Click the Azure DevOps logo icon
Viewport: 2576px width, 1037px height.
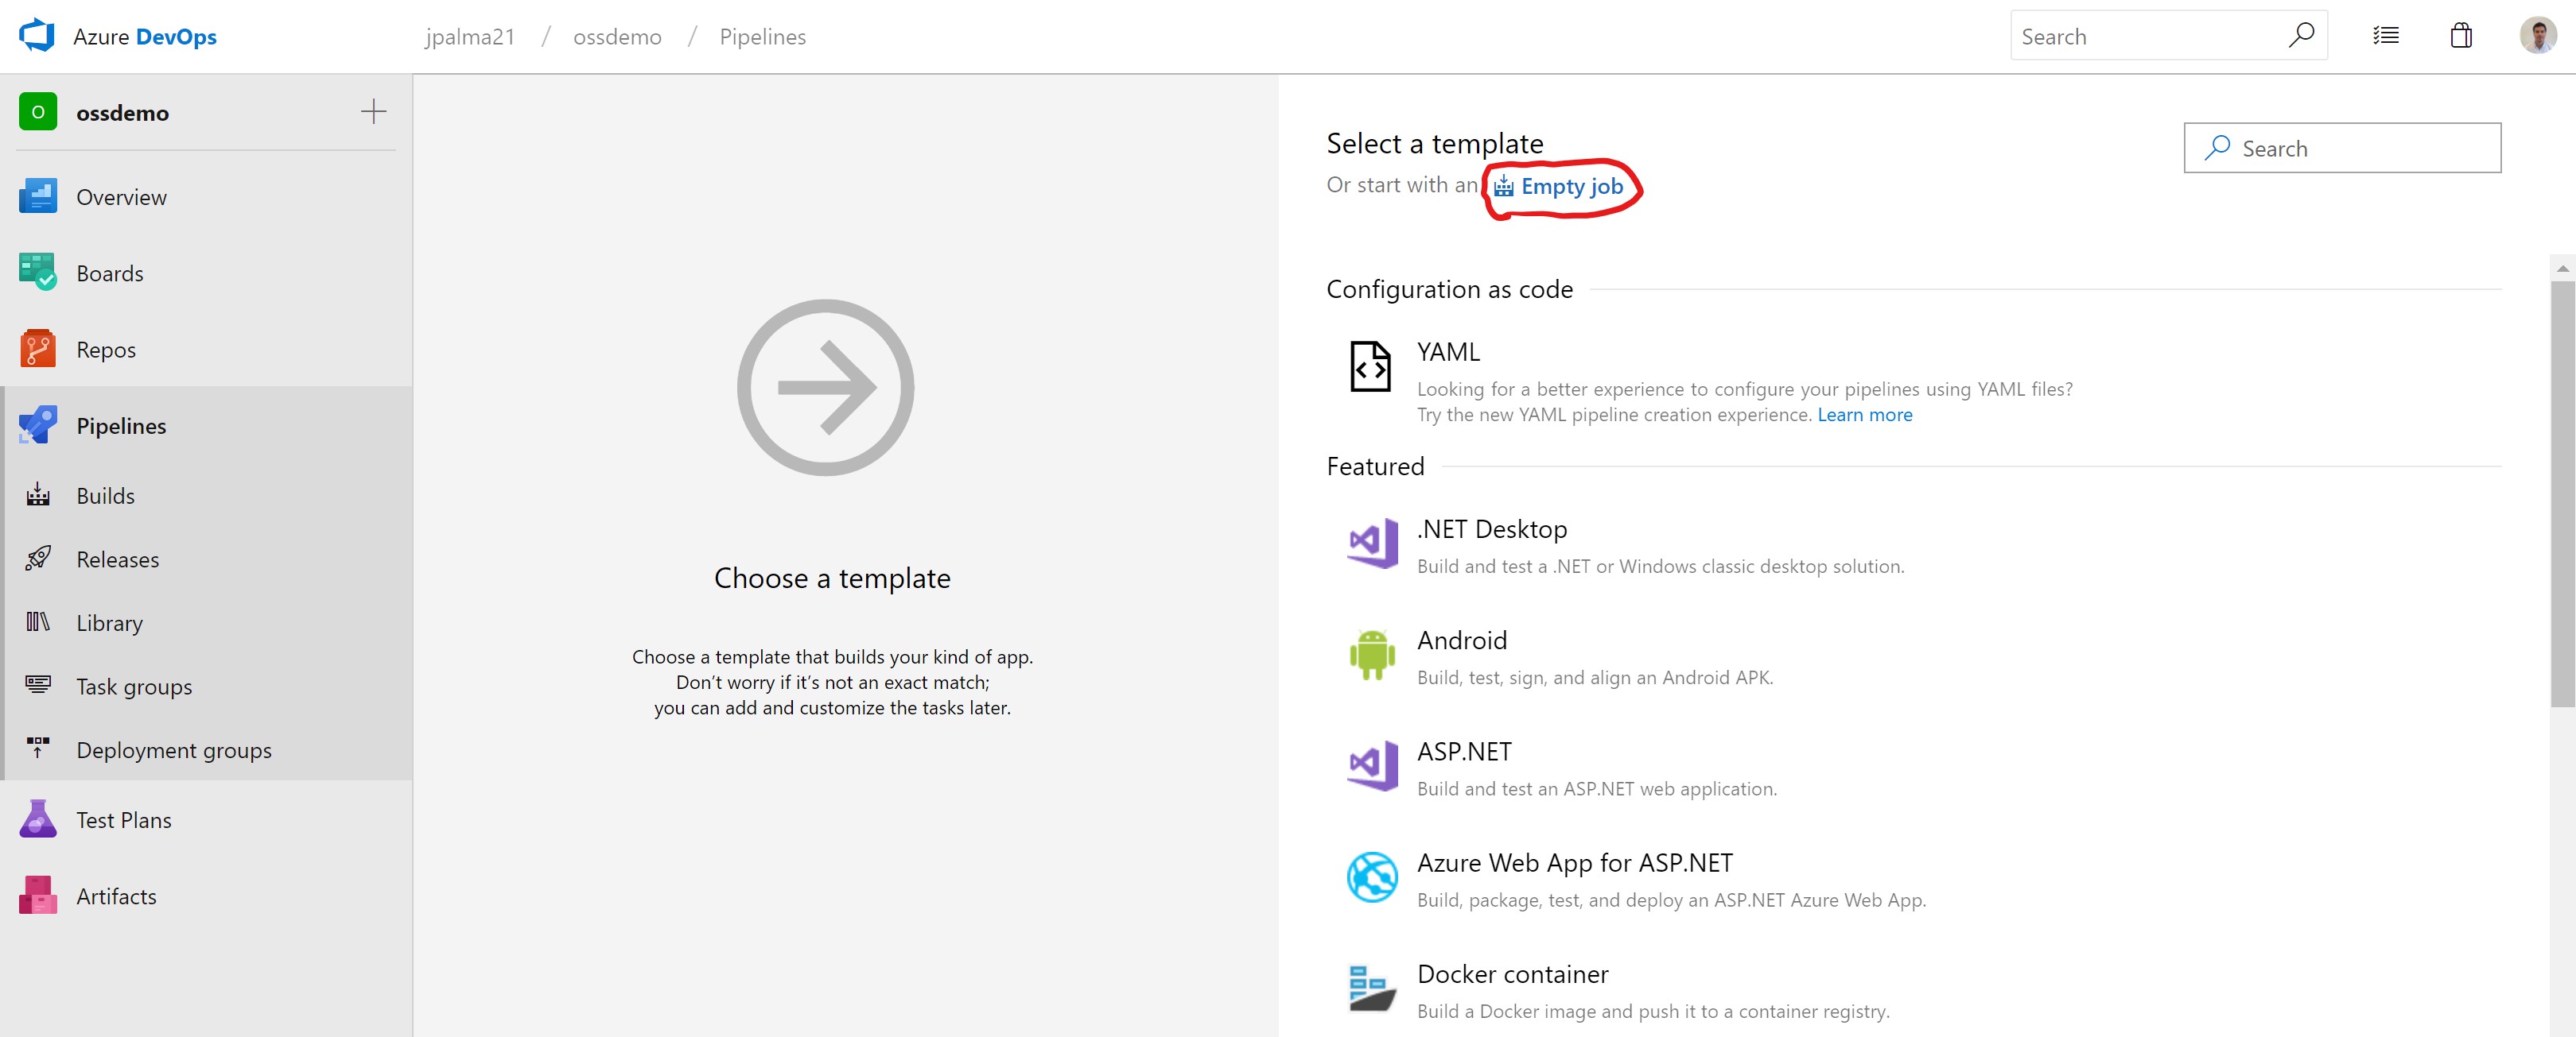(37, 36)
